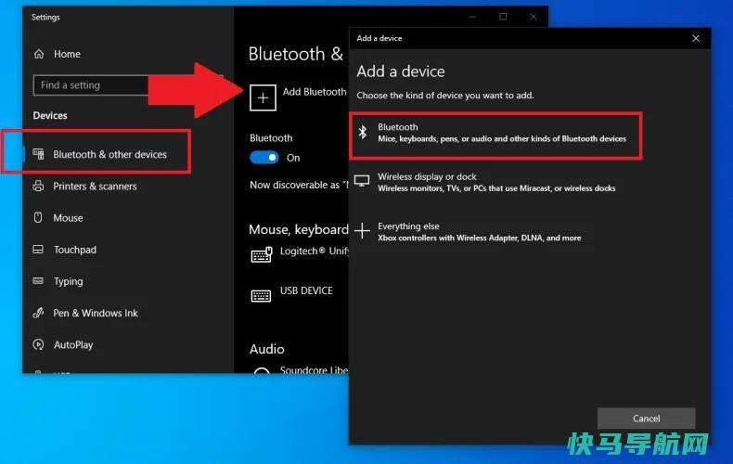This screenshot has height=464, width=733.
Task: Click the Home icon in Settings sidebar
Action: point(39,54)
